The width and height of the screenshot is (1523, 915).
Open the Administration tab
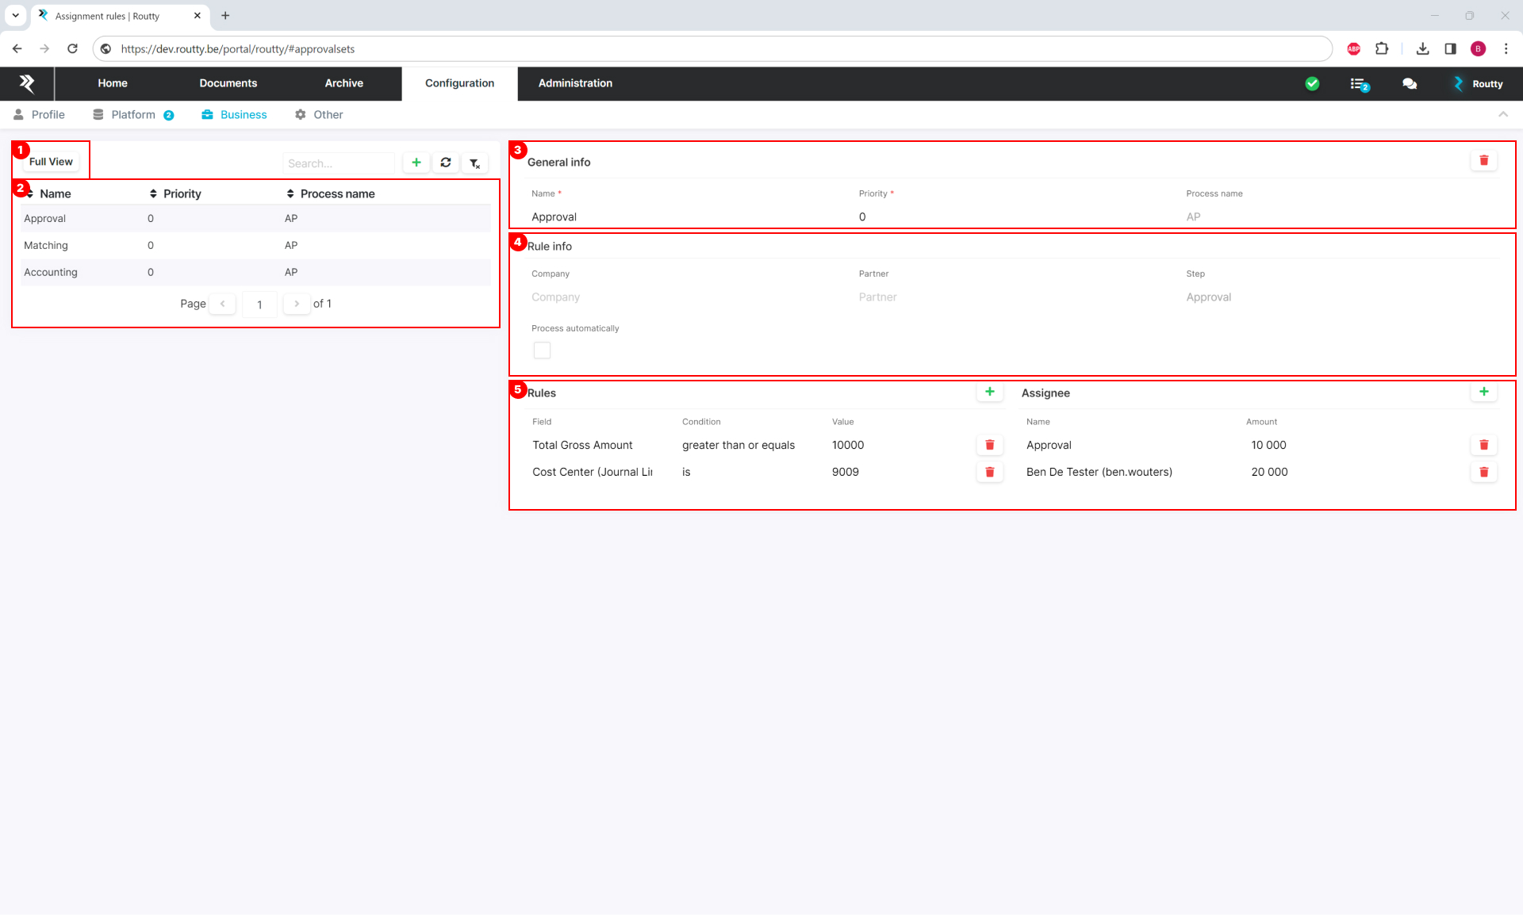(x=575, y=83)
